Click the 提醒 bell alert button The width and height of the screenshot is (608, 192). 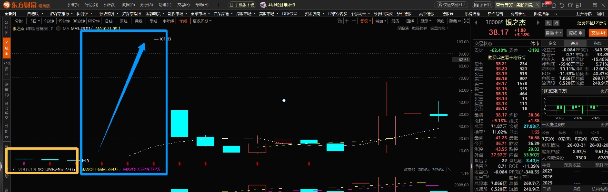coord(576,33)
